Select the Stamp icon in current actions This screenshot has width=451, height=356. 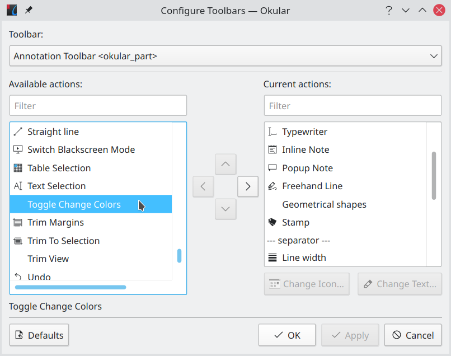click(273, 222)
